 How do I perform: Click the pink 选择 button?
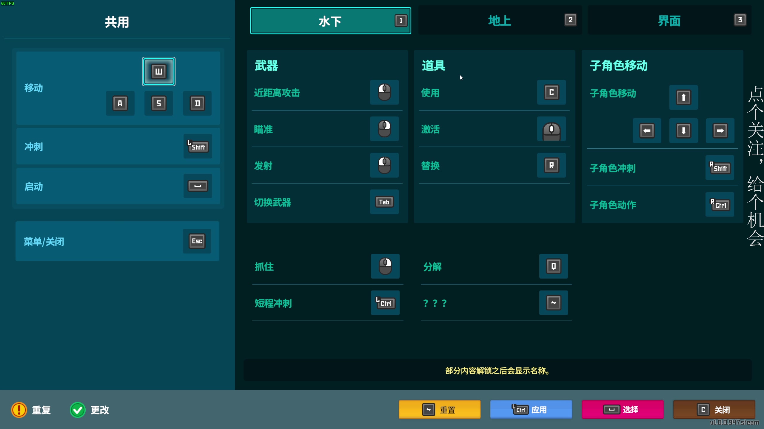623,410
